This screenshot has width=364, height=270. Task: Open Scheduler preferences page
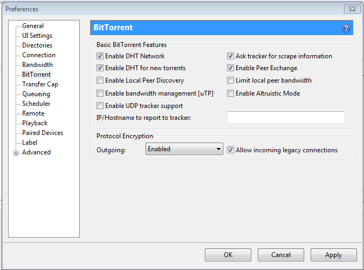[36, 104]
